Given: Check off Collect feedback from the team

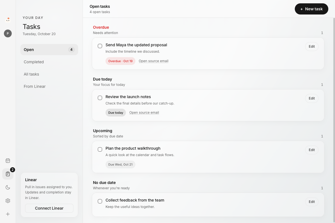Looking at the screenshot, I should click(100, 201).
